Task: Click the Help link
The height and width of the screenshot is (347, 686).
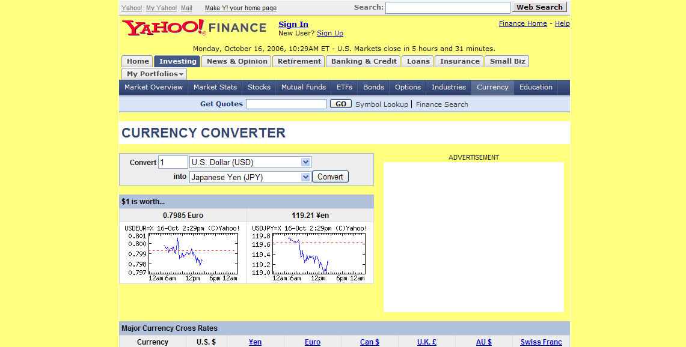Action: 562,23
